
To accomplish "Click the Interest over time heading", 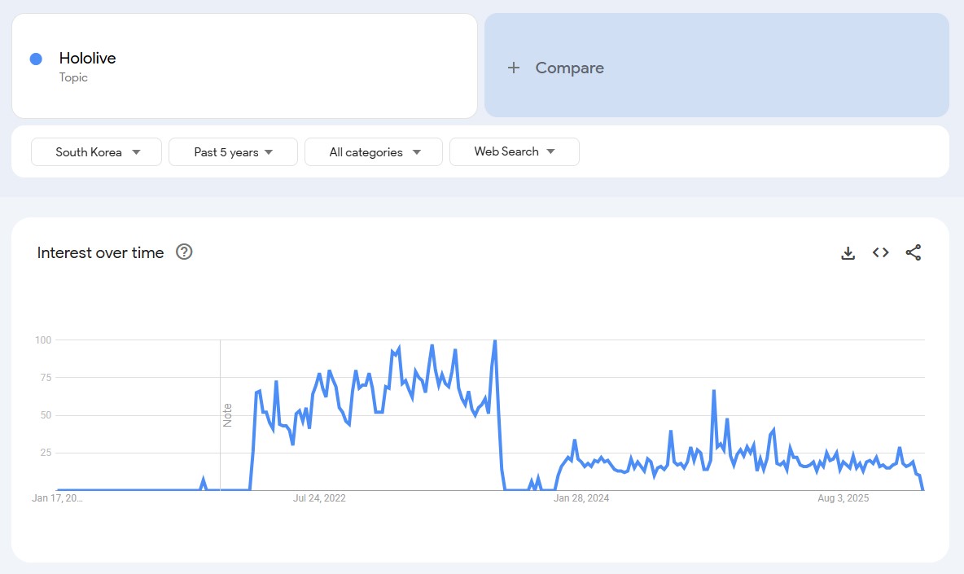I will click(x=100, y=252).
